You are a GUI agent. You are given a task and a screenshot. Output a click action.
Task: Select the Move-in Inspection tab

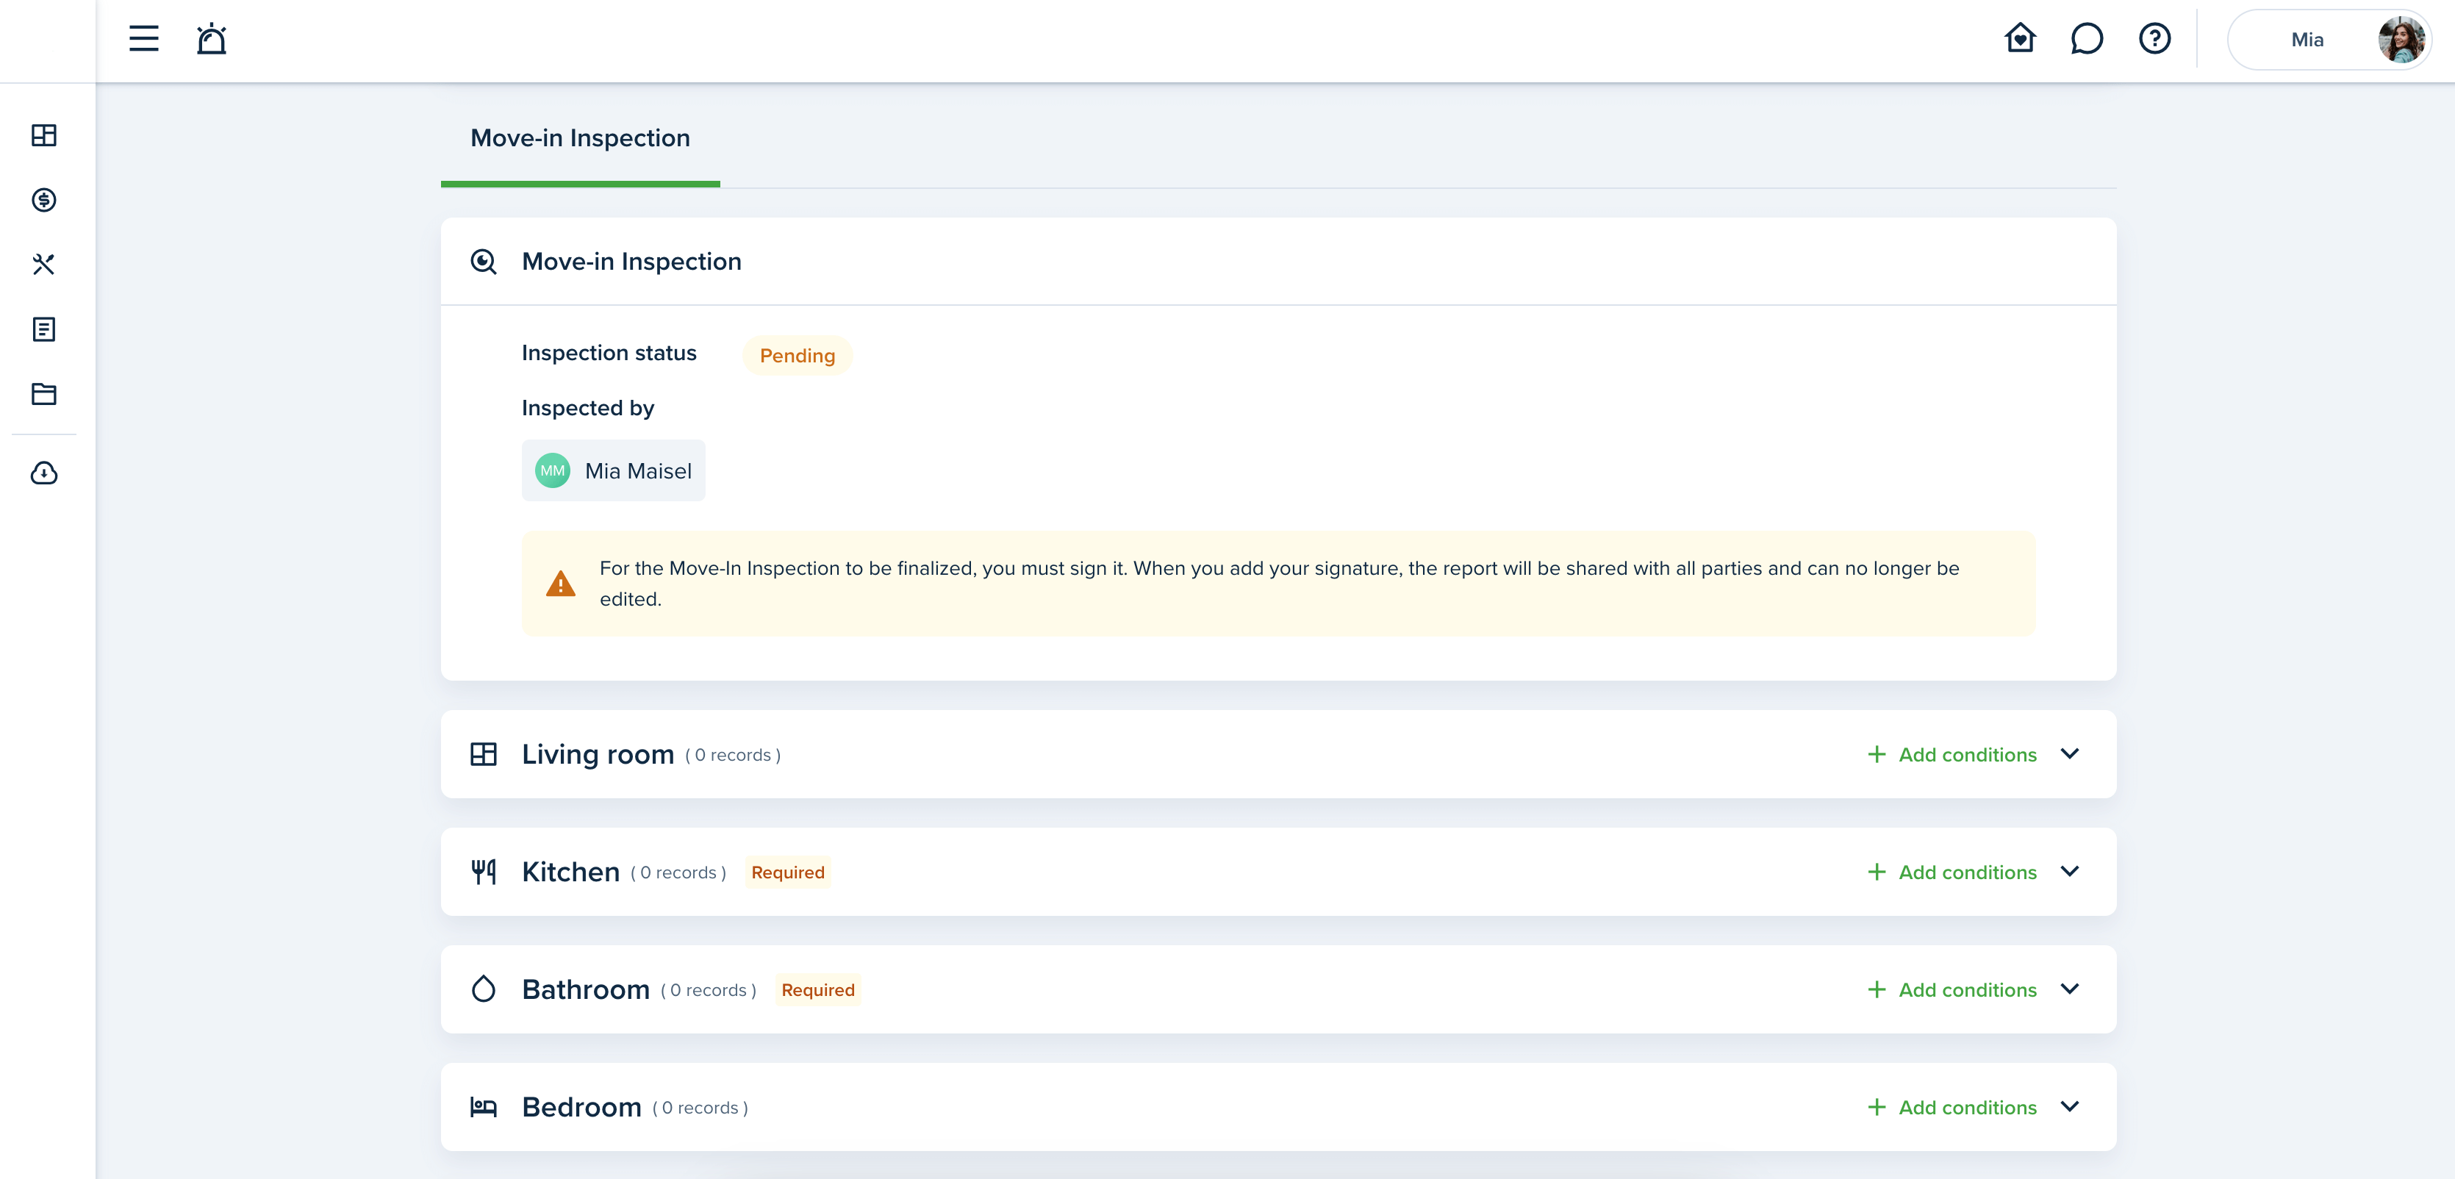point(581,138)
